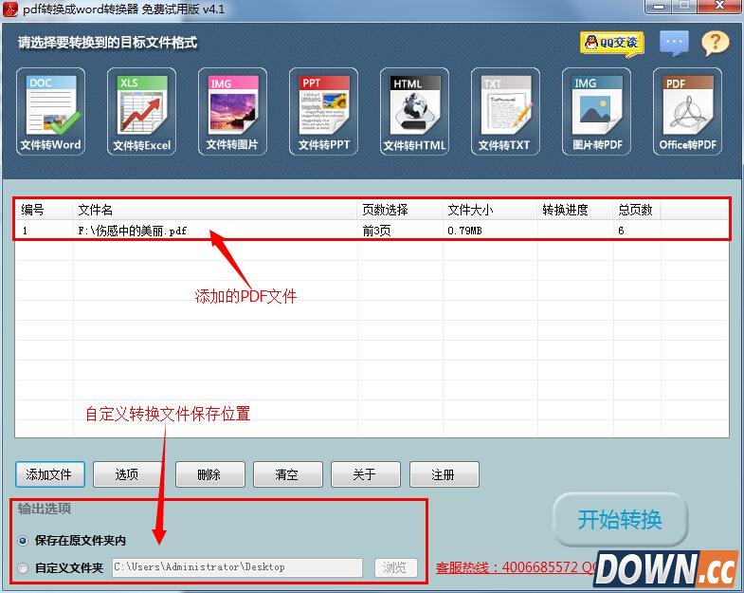Click the 文件大小 column header

pos(490,210)
